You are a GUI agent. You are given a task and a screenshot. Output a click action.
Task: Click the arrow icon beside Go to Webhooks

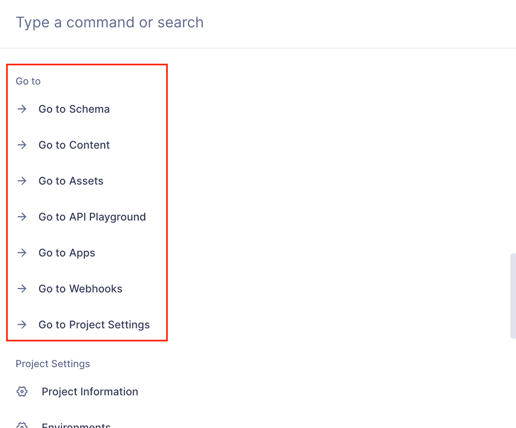pos(22,288)
